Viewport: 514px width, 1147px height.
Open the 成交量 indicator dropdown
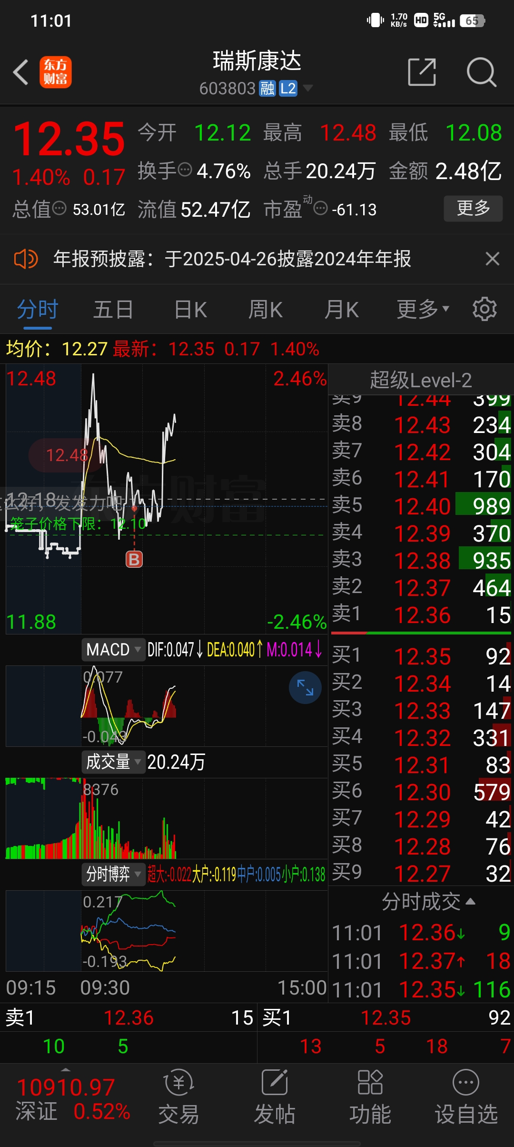tap(113, 762)
